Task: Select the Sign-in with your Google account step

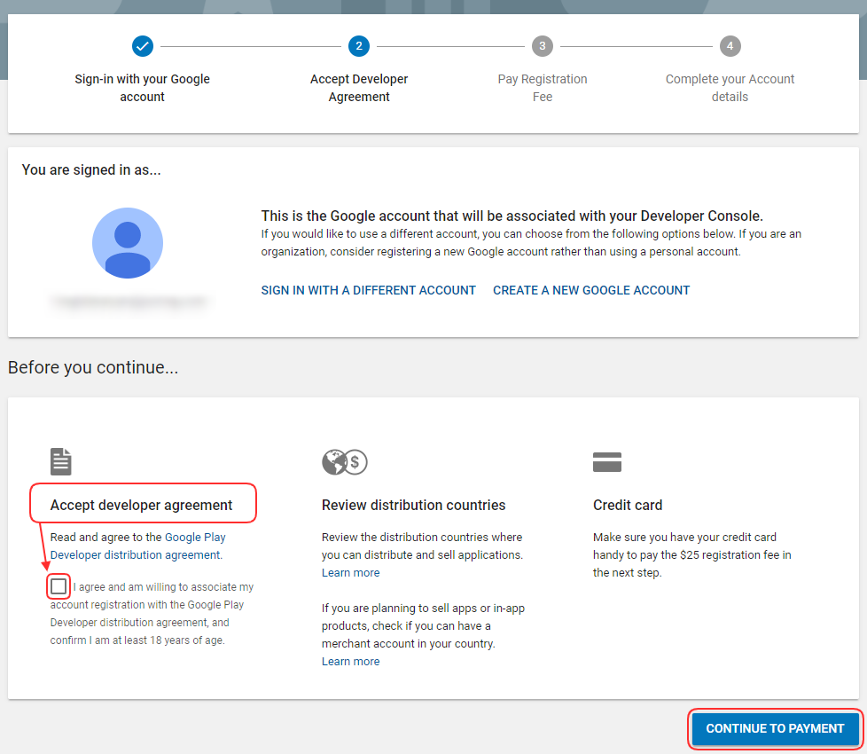Action: 142,88
